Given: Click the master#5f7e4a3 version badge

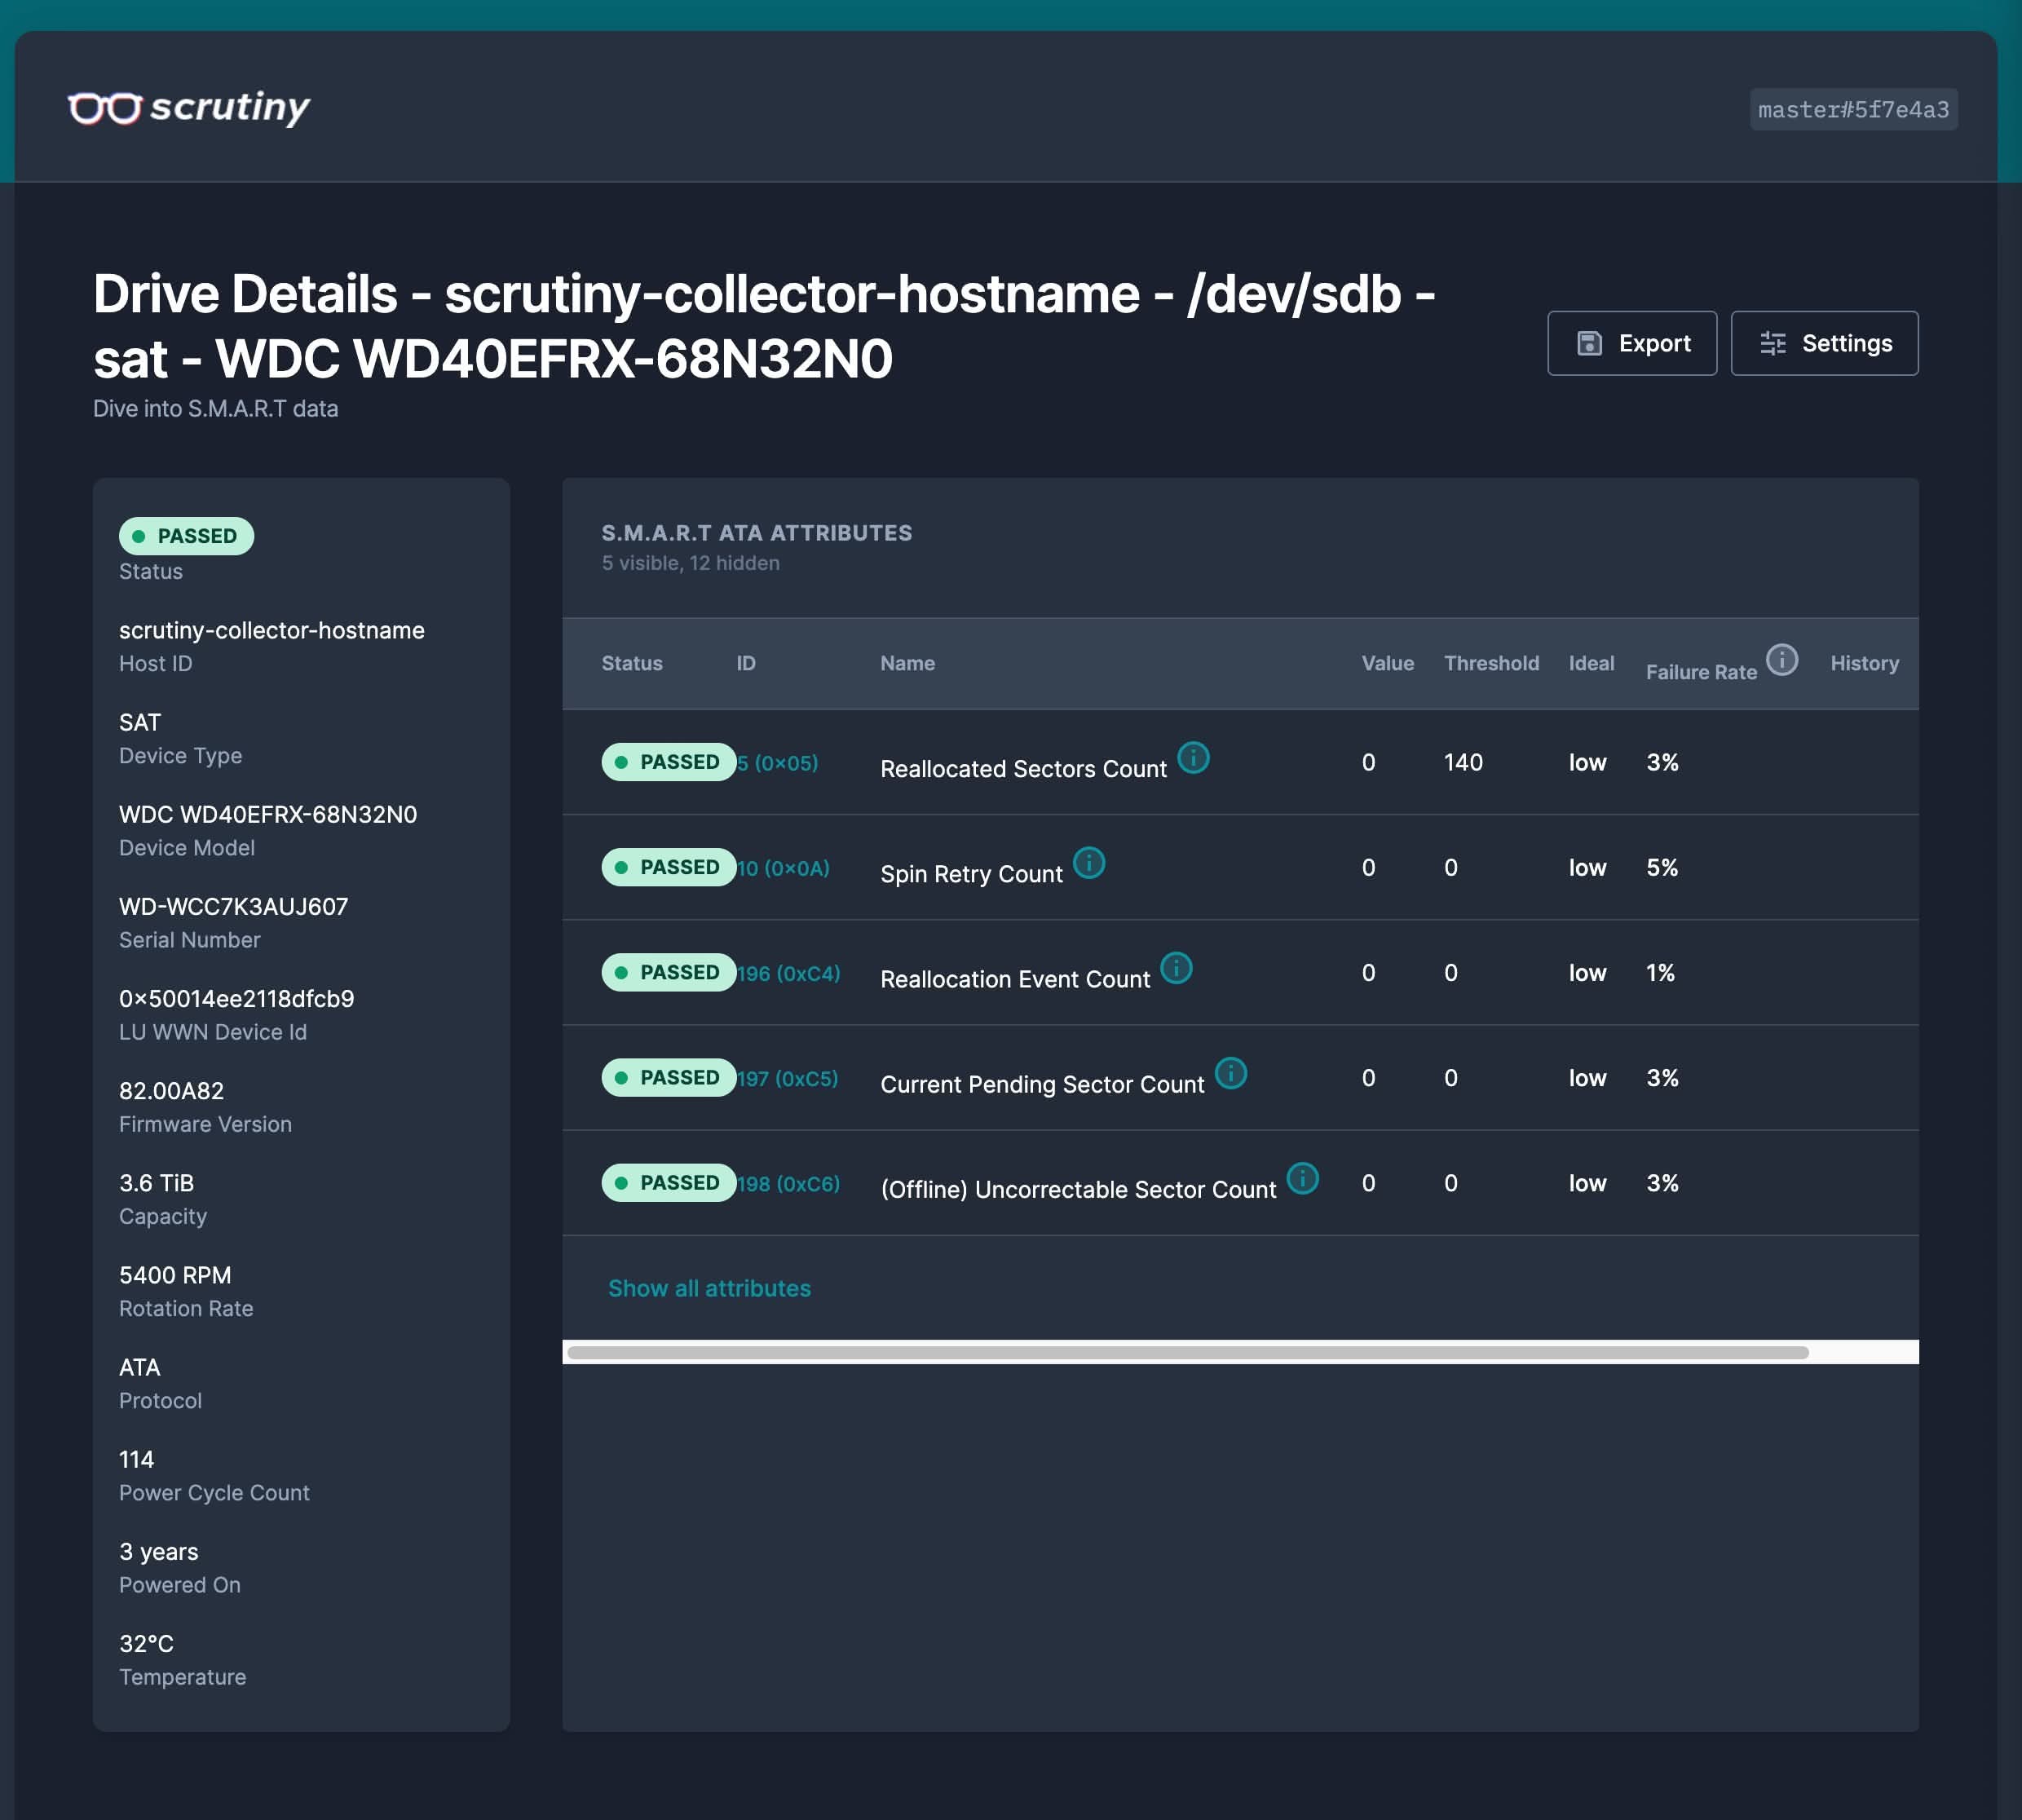Looking at the screenshot, I should (x=1853, y=109).
